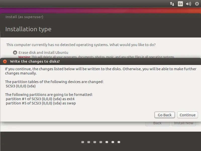Click the Install Now button behind dialog
This screenshot has width=201, height=151.
coord(184,123)
